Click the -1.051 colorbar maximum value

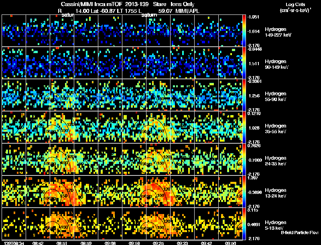click(x=253, y=17)
